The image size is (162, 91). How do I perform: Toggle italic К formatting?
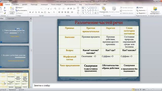pyautogui.click(x=33, y=12)
